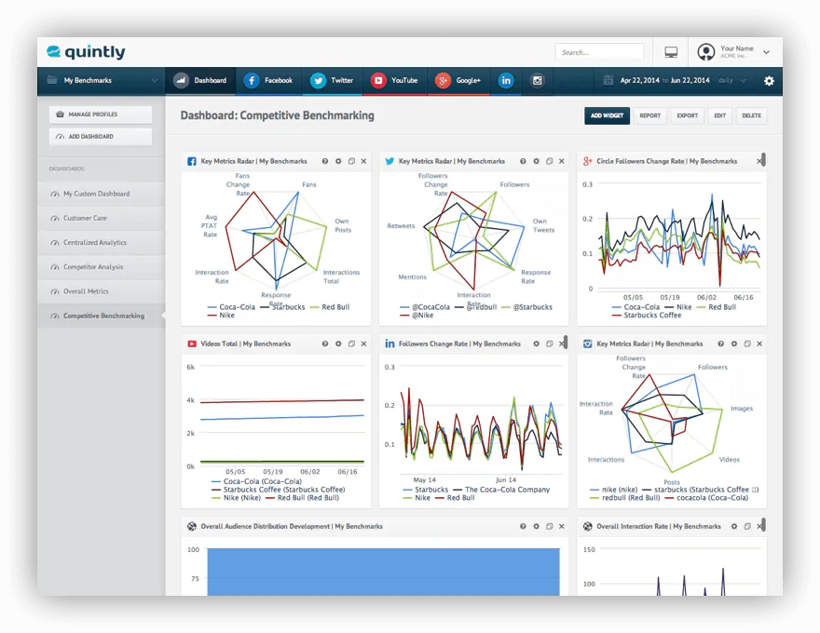820x633 pixels.
Task: Expand the Instagram Key Metrics Radar widget
Action: [747, 343]
